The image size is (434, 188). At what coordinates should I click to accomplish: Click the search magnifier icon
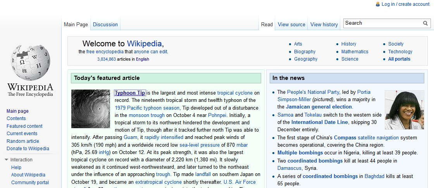click(x=425, y=23)
